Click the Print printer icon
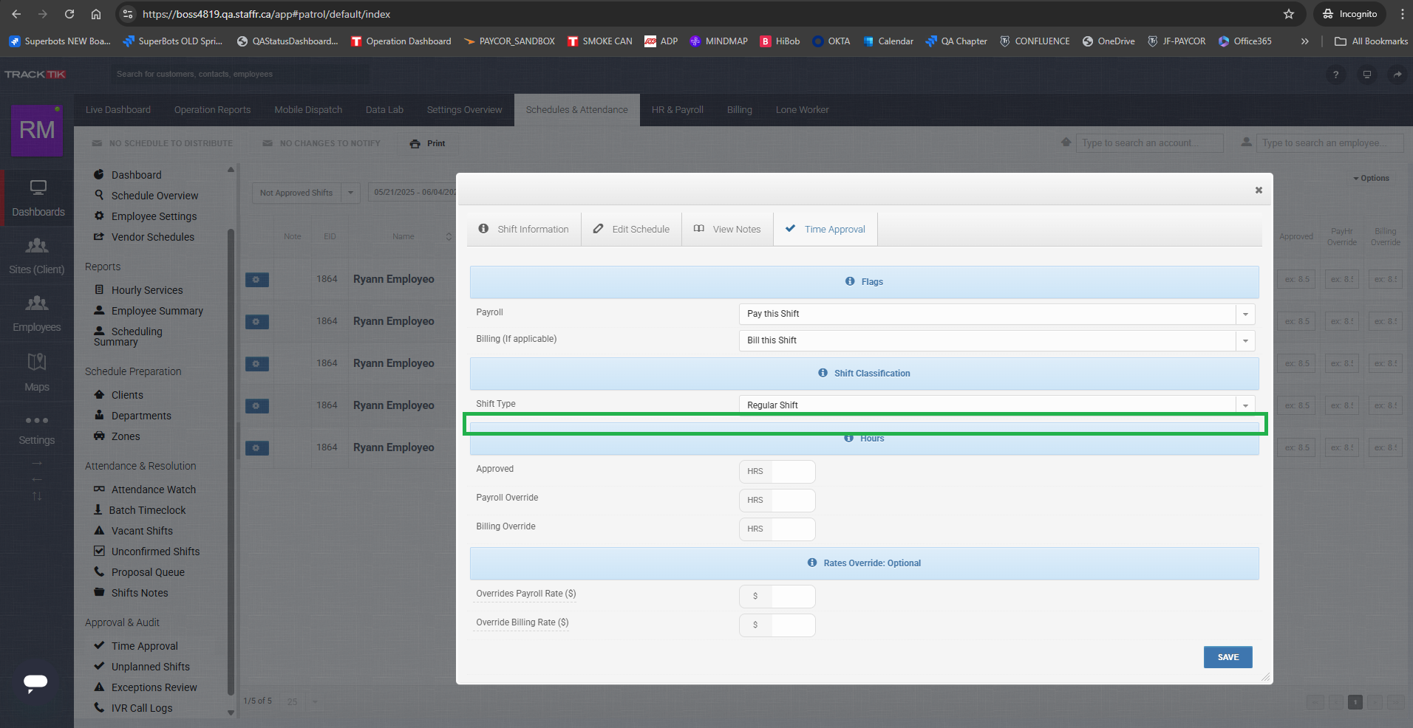1413x728 pixels. [415, 144]
